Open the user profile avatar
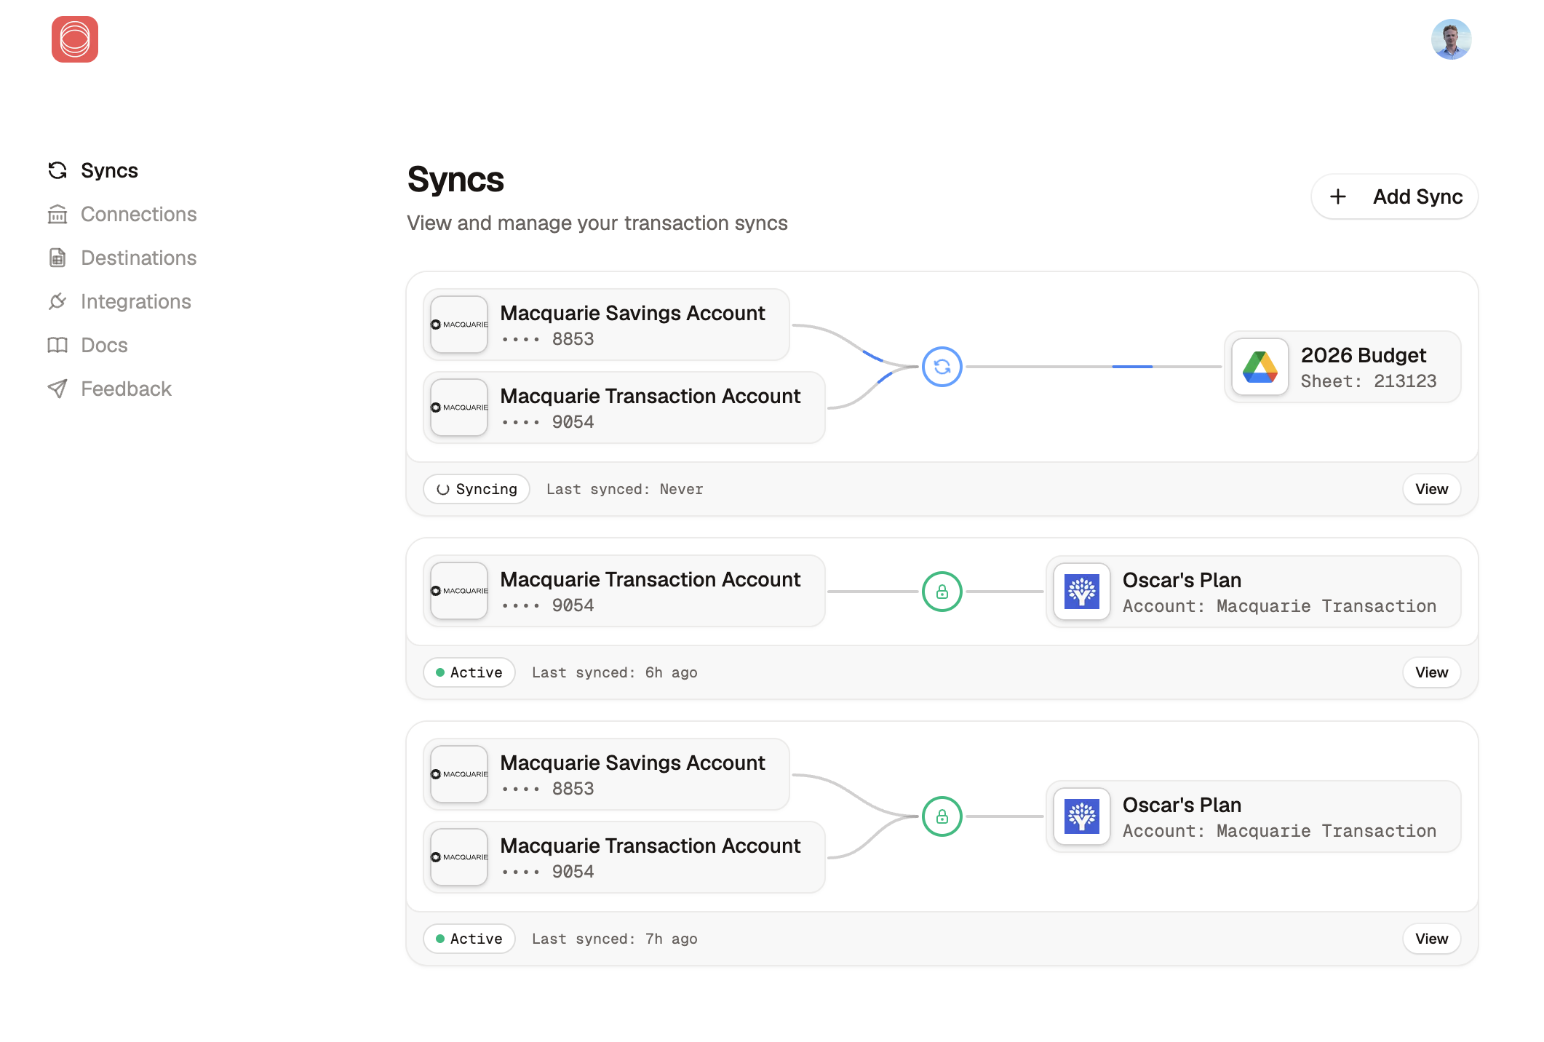 click(1450, 39)
